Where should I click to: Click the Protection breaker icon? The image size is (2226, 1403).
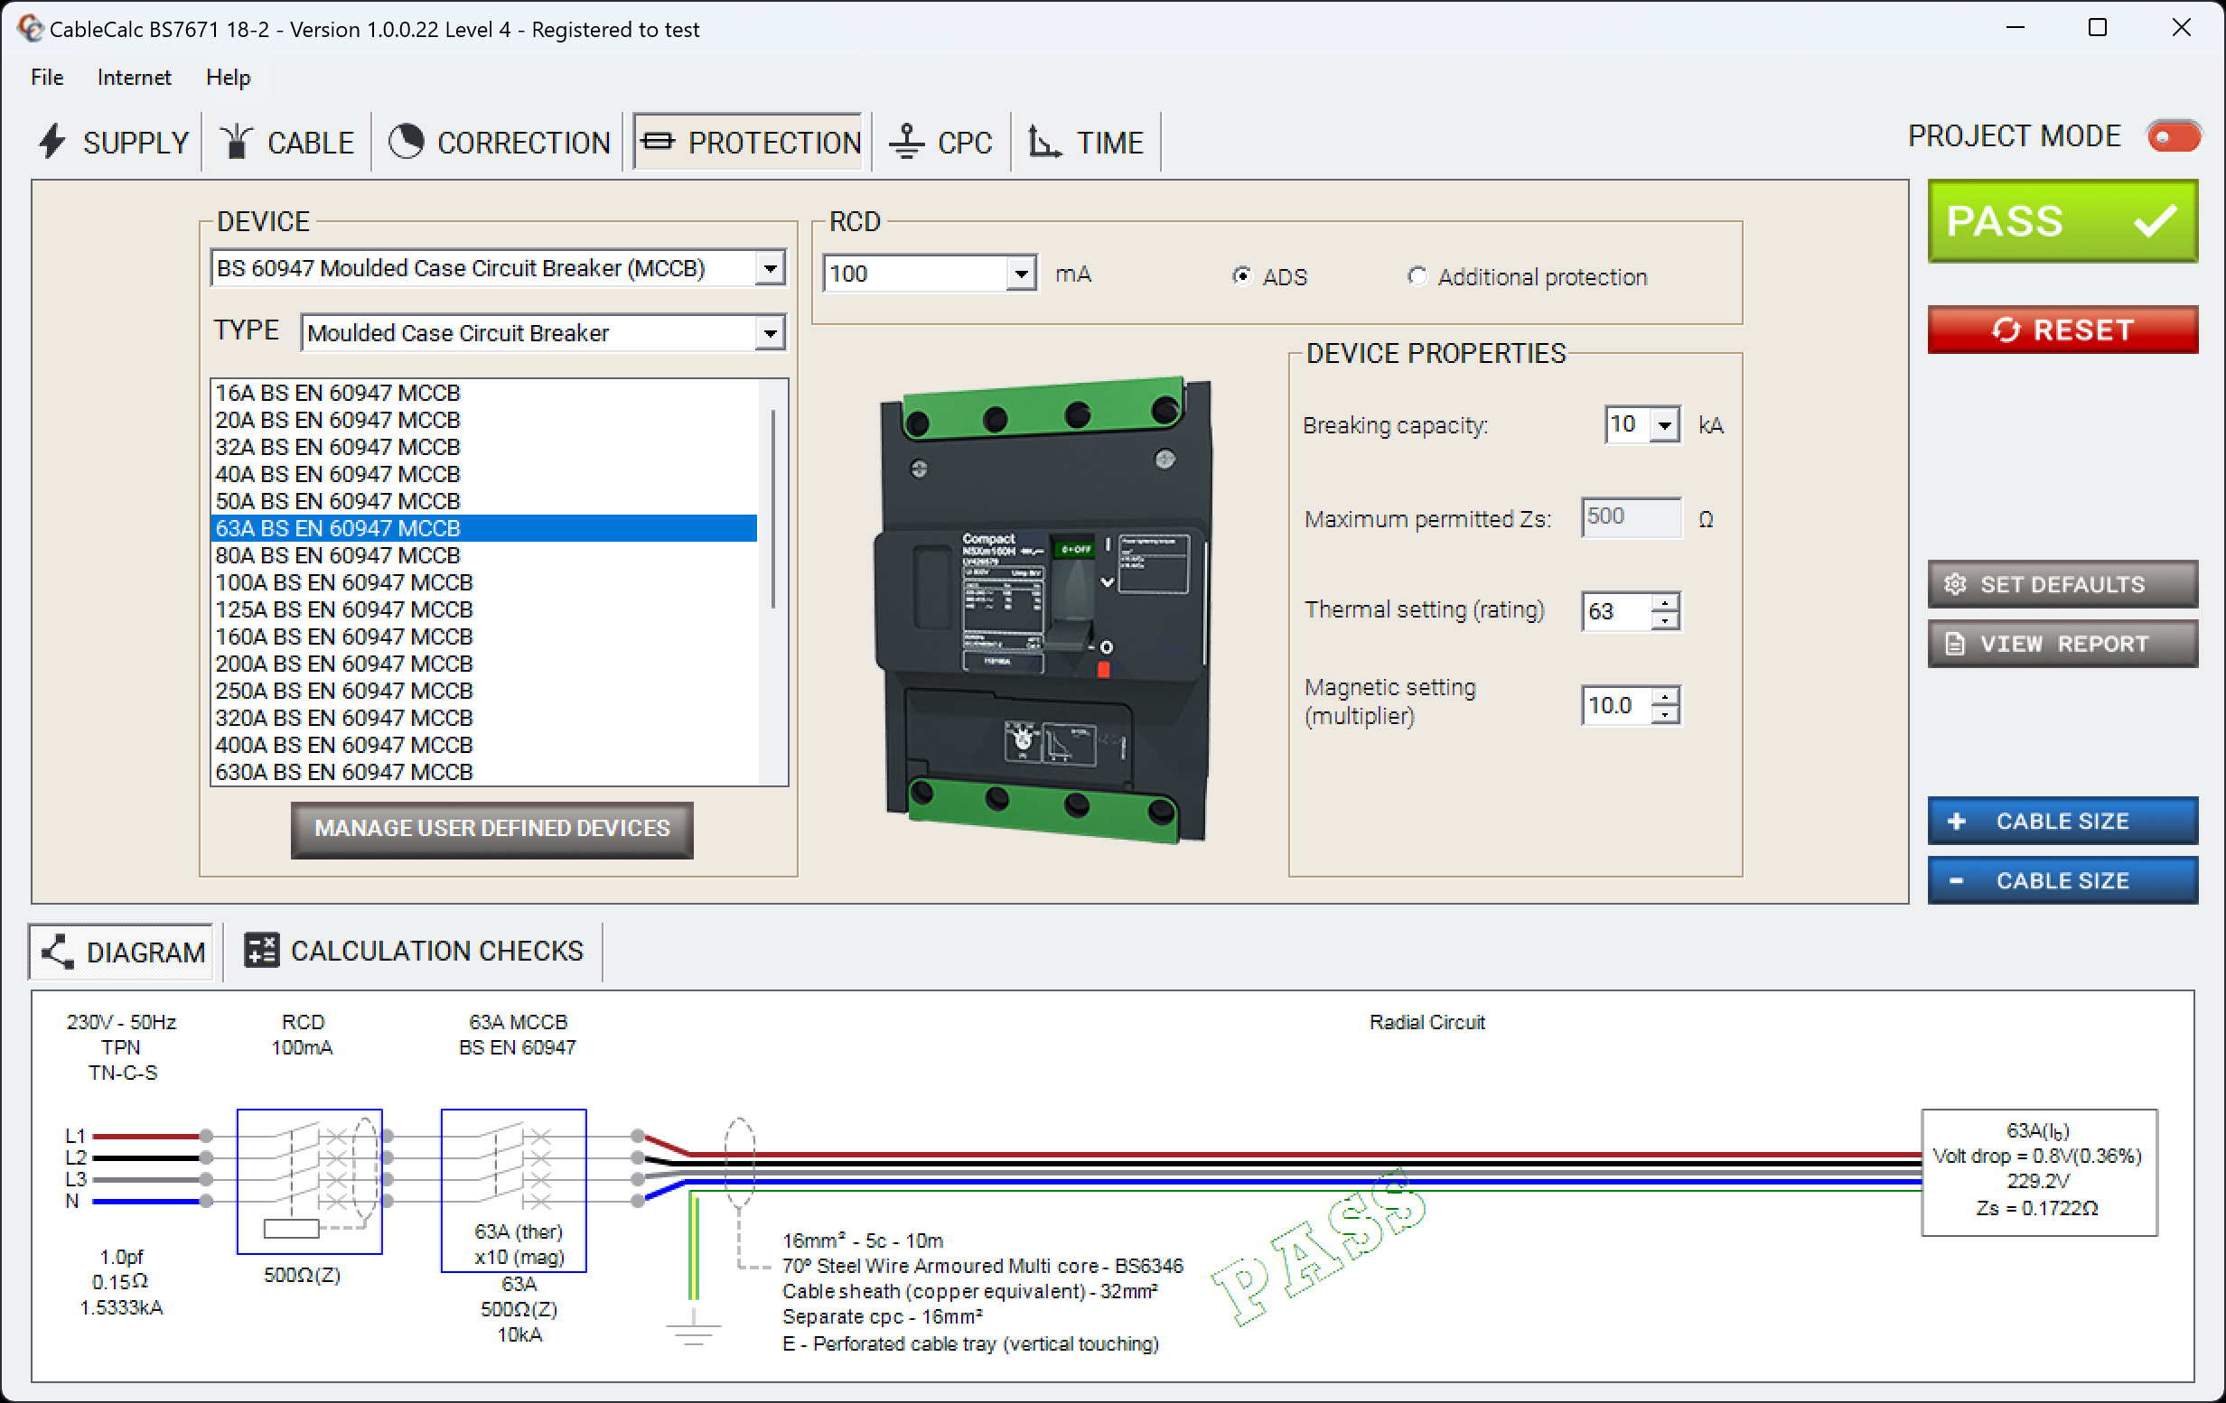659,142
